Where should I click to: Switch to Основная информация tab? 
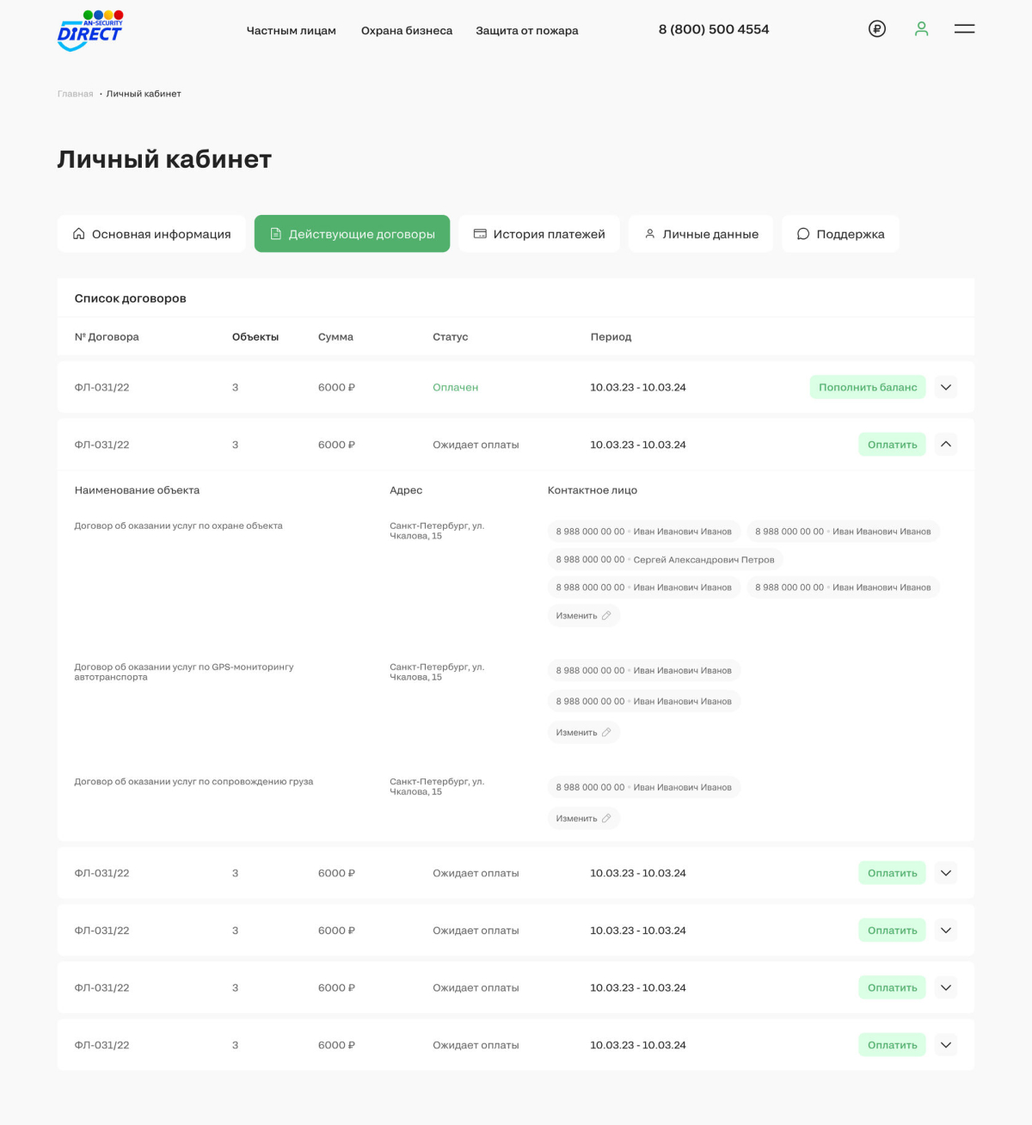click(151, 234)
